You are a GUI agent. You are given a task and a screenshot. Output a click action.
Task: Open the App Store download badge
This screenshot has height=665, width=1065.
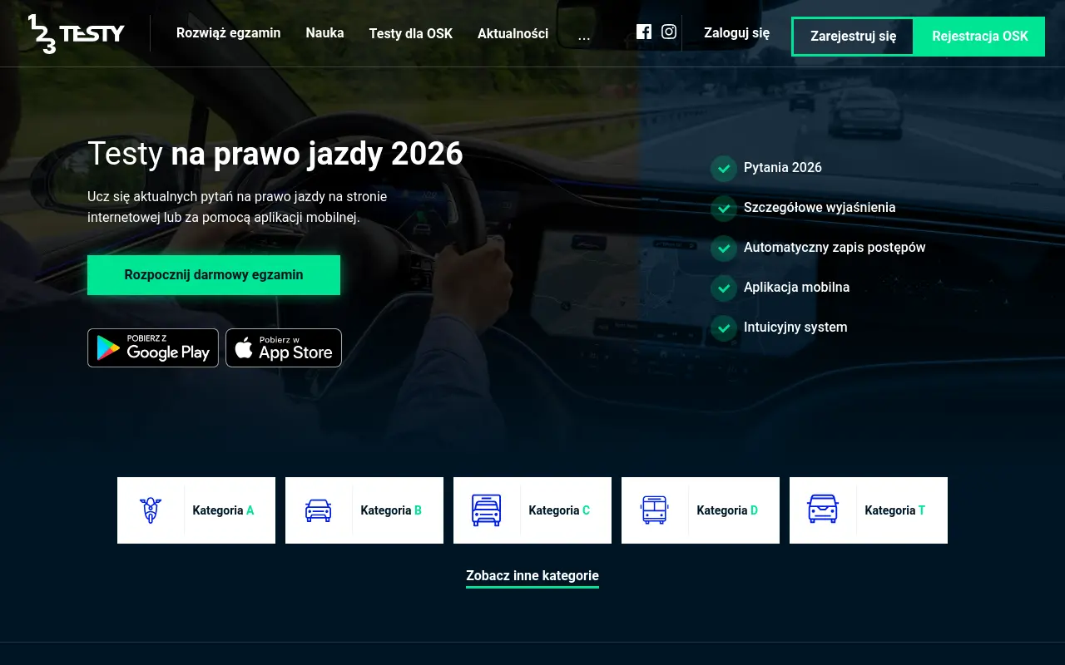pos(284,347)
